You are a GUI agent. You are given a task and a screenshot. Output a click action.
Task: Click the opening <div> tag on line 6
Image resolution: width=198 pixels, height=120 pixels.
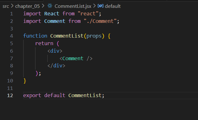pos(55,51)
